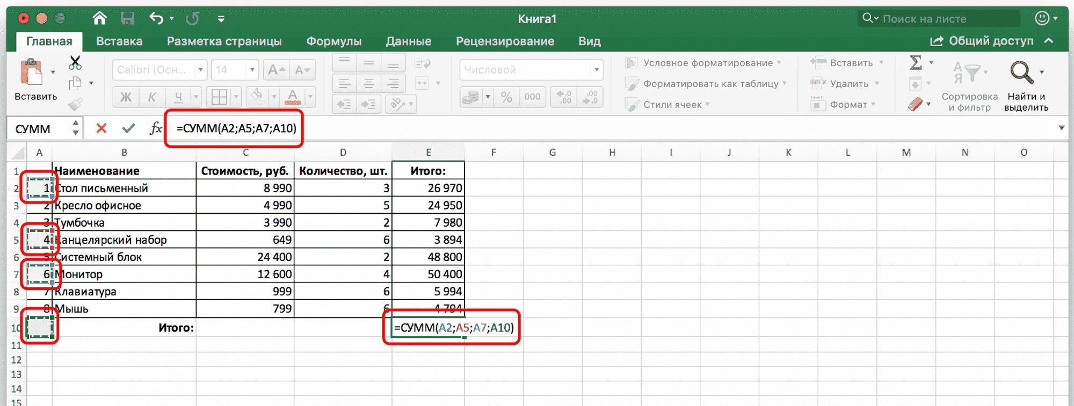Open the Данные ribbon tab
The width and height of the screenshot is (1074, 406).
pos(408,41)
